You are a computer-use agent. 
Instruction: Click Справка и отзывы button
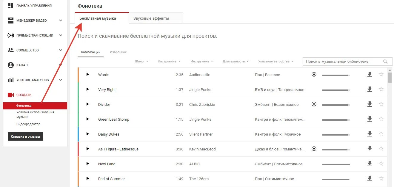tap(25, 136)
